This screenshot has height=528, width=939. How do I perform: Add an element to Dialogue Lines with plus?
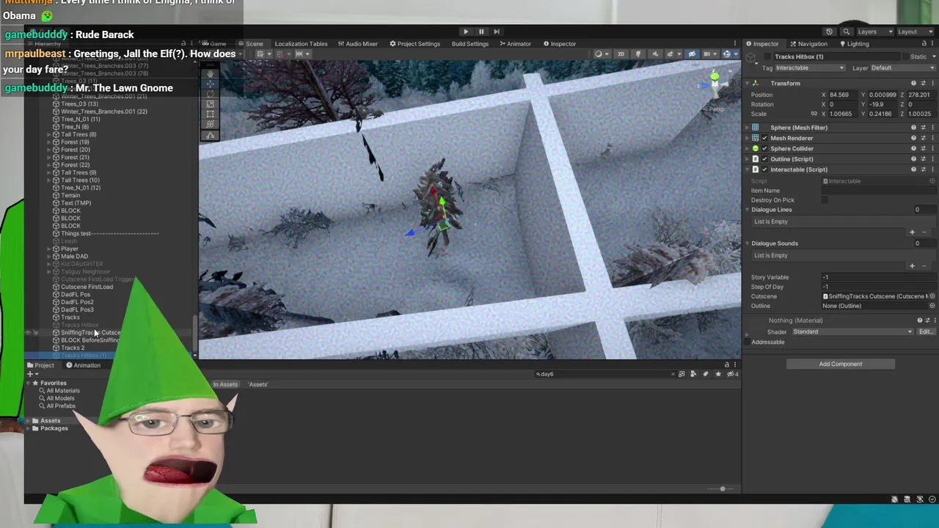[913, 232]
